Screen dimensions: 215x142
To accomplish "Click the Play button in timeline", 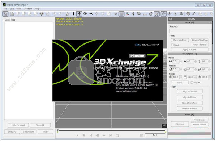I will coord(77,135).
